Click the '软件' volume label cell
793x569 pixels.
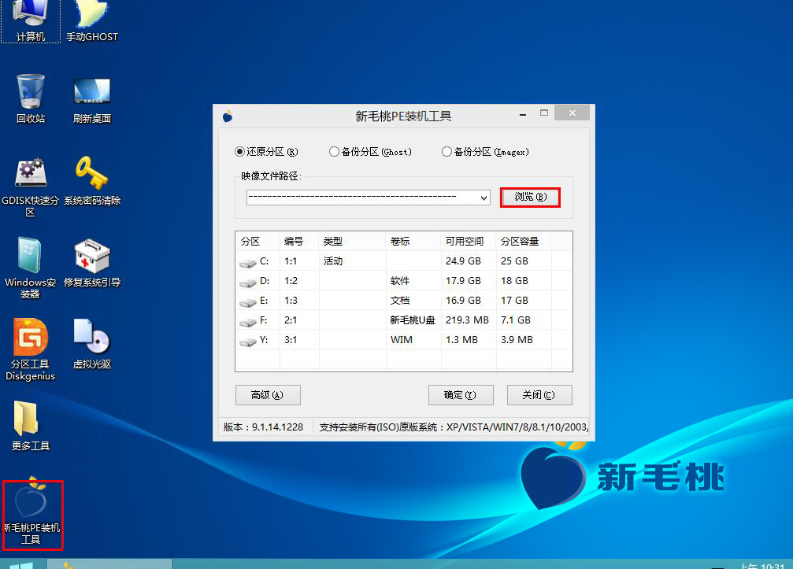pyautogui.click(x=400, y=281)
